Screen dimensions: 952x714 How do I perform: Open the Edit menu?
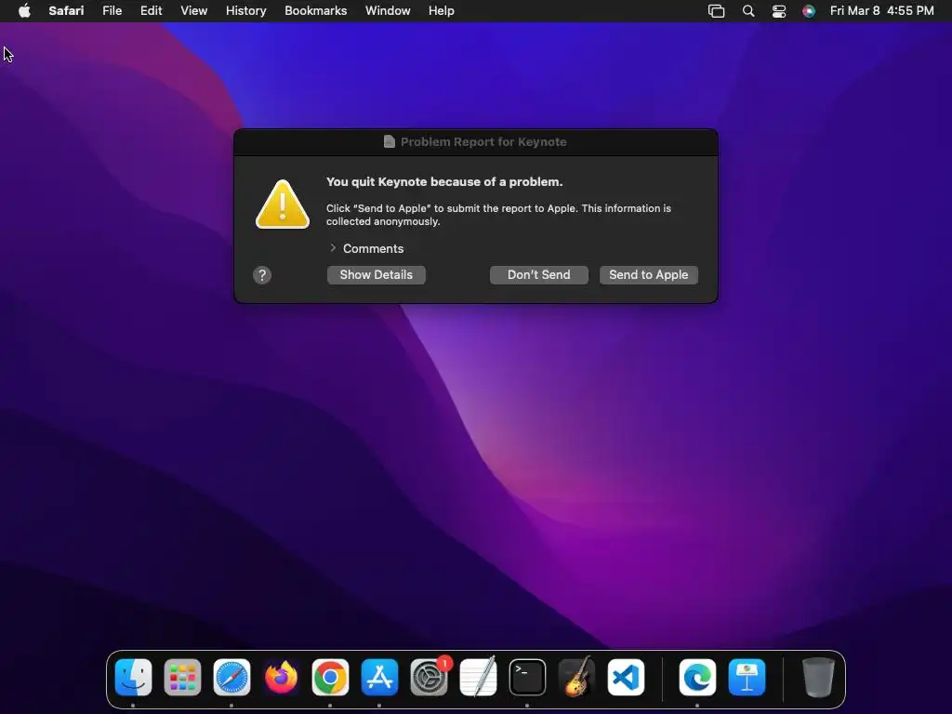pos(152,10)
